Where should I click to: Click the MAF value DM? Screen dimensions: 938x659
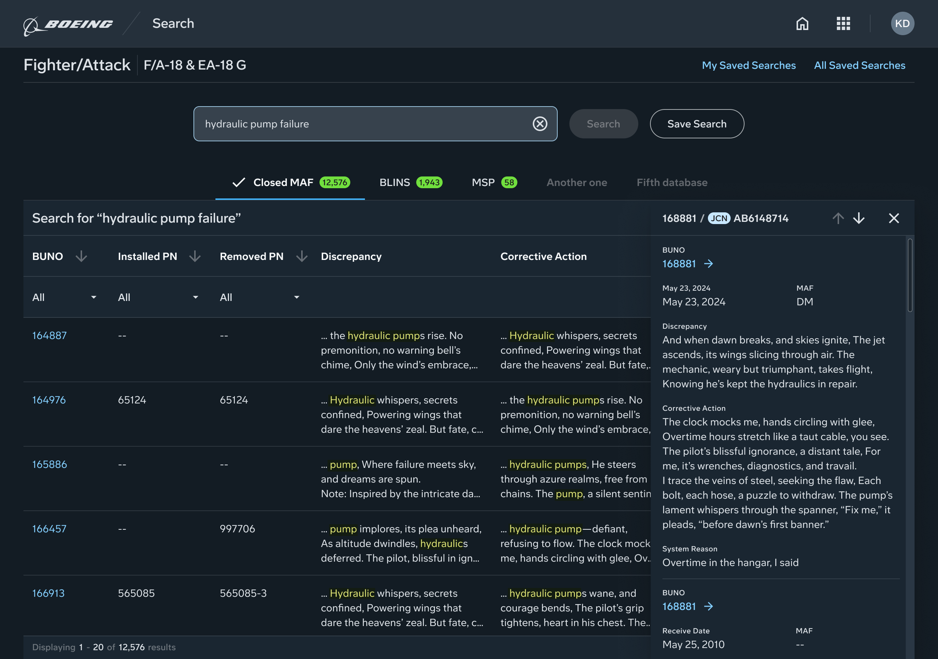point(804,302)
